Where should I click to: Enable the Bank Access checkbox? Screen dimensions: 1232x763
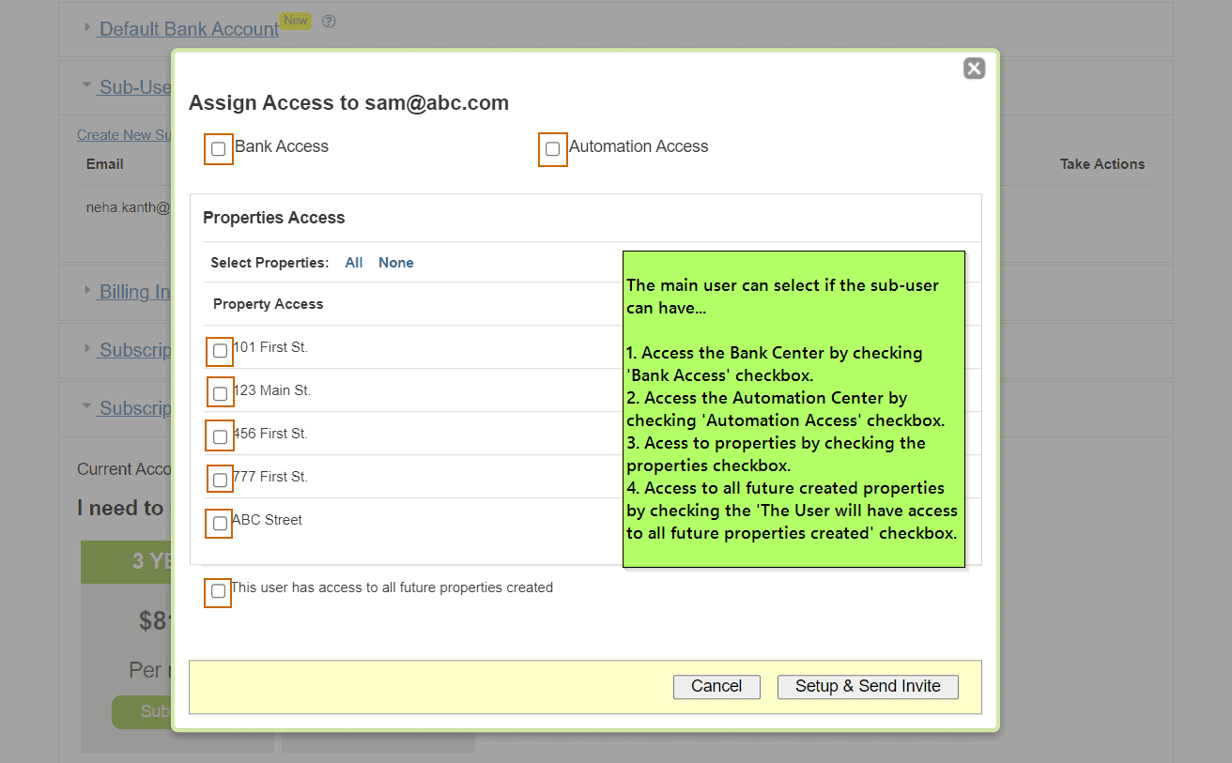pyautogui.click(x=219, y=149)
